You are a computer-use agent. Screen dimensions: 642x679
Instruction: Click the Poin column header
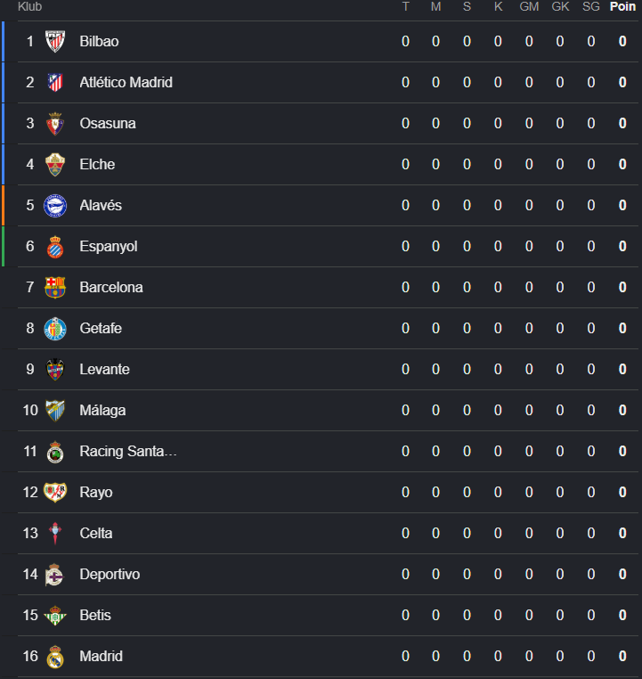tap(622, 6)
